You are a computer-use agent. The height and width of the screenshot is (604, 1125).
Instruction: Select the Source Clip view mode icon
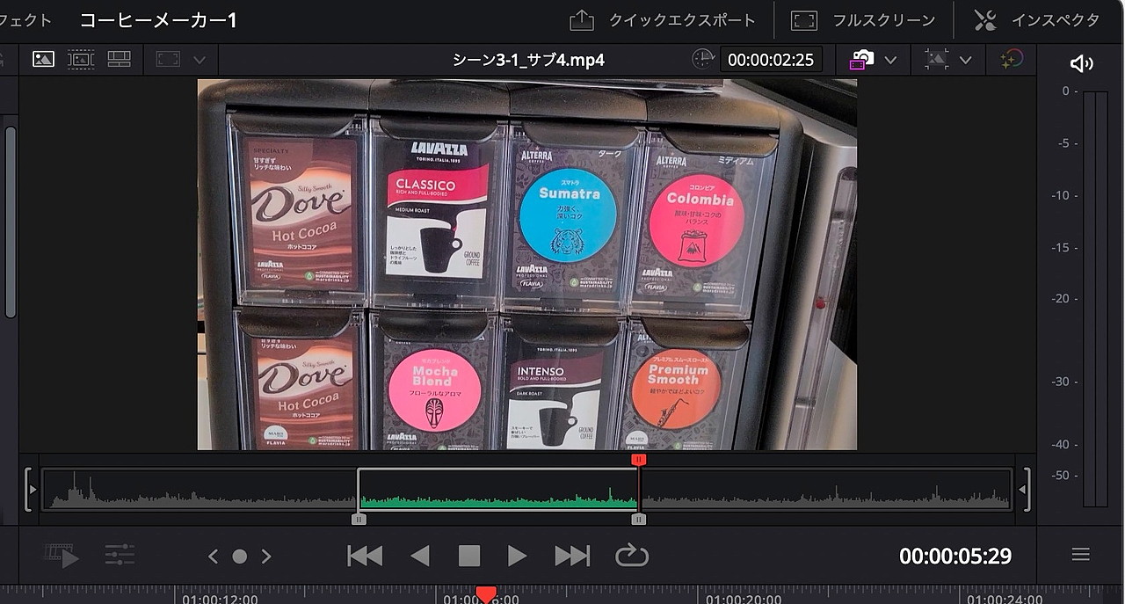[42, 58]
